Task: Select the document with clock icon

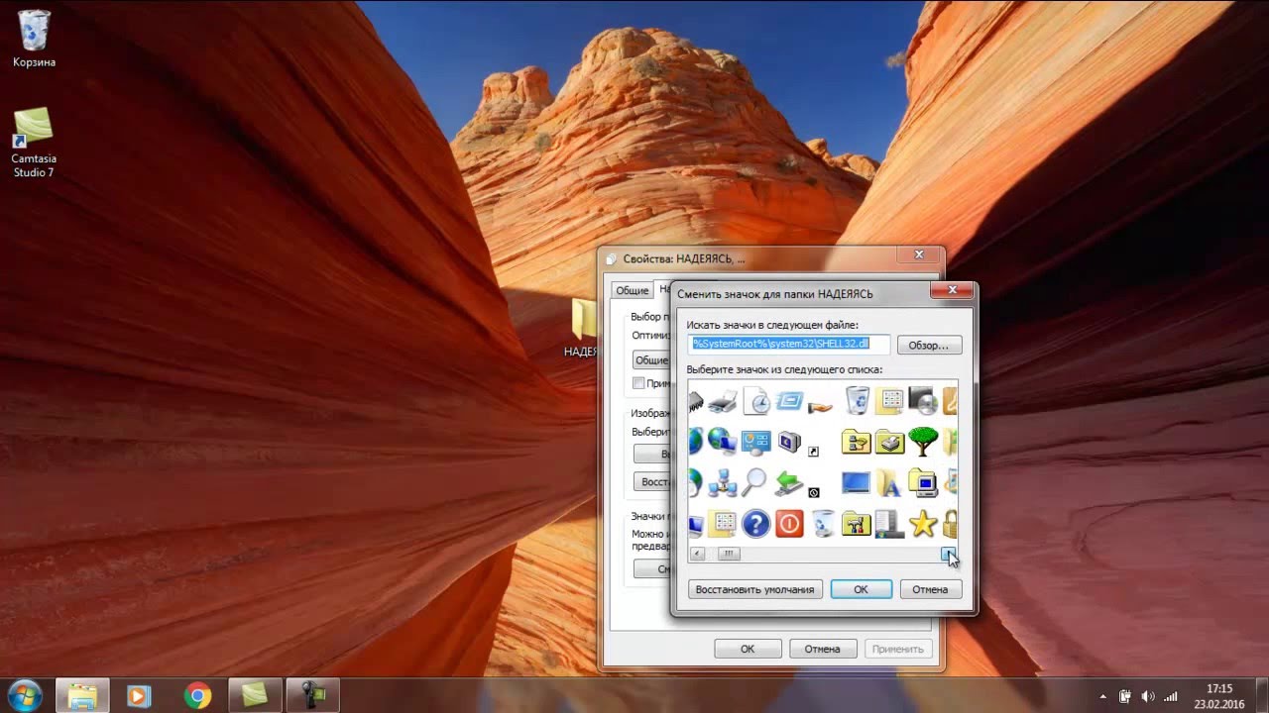Action: (756, 401)
